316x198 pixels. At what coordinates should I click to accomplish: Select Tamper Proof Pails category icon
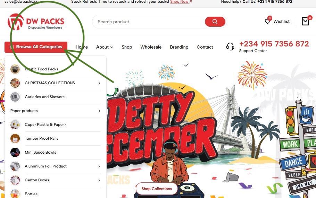pyautogui.click(x=15, y=138)
